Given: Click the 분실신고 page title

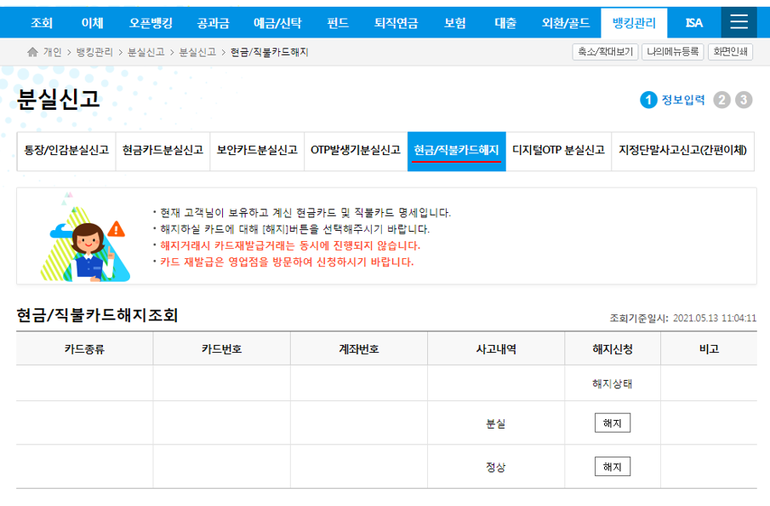Looking at the screenshot, I should click(x=59, y=99).
